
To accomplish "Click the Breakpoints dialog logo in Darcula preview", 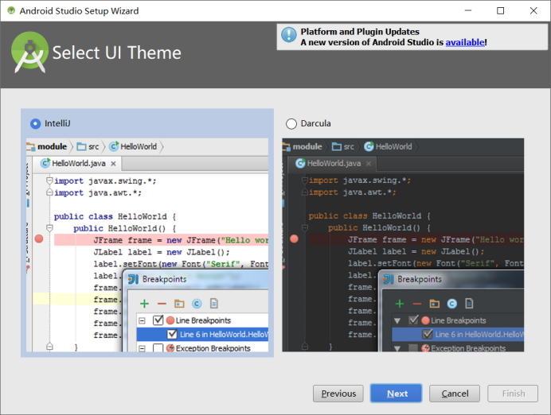I will [389, 279].
